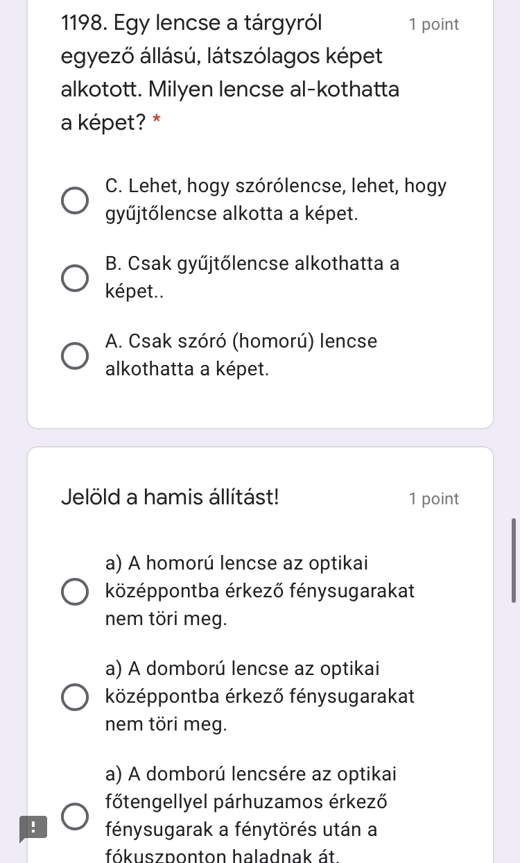Click "1 point" label of question 1198
Screen dimensions: 520x863
coord(434,25)
